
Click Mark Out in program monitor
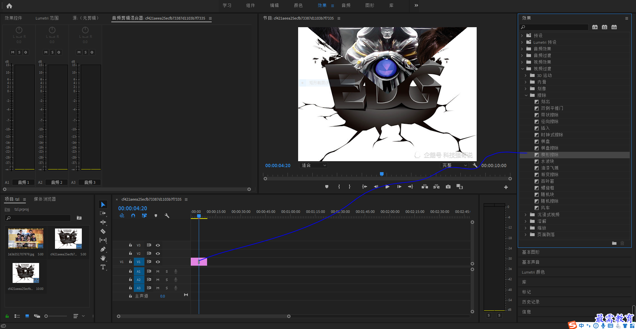(349, 187)
